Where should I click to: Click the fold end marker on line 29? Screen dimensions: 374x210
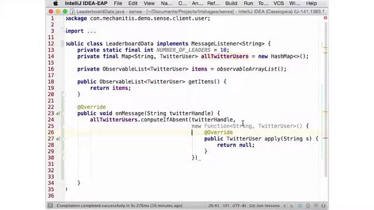(x=64, y=152)
